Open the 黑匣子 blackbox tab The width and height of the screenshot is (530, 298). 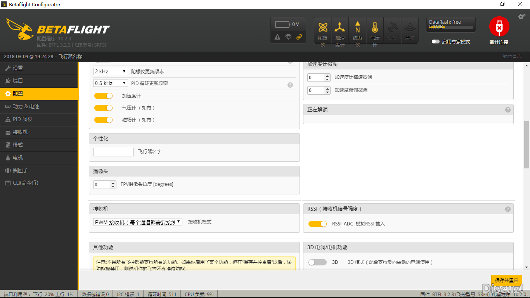[39, 170]
